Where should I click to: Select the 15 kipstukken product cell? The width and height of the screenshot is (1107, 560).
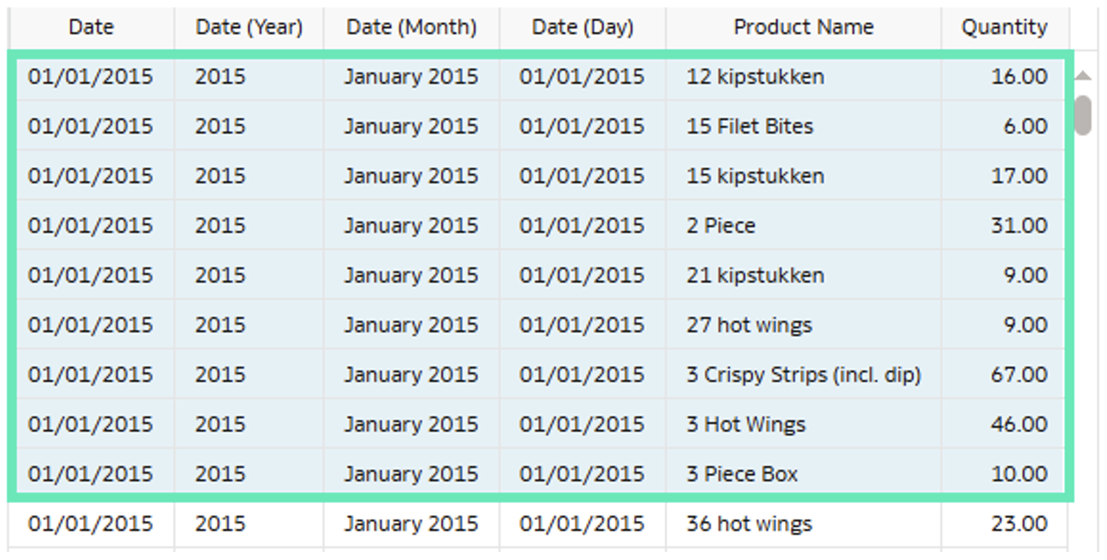755,176
